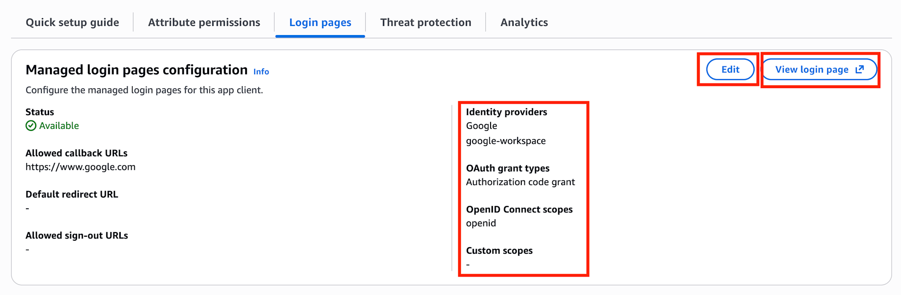Click the Edit button

tap(730, 70)
